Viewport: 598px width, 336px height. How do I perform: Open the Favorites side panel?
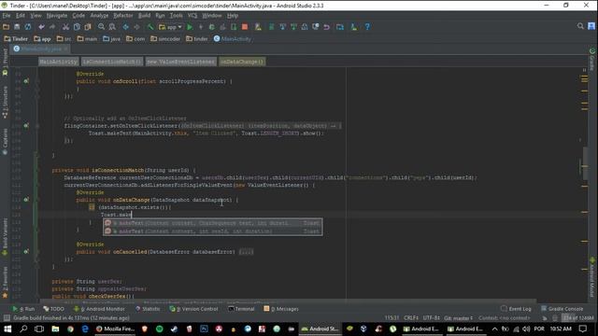(x=5, y=282)
